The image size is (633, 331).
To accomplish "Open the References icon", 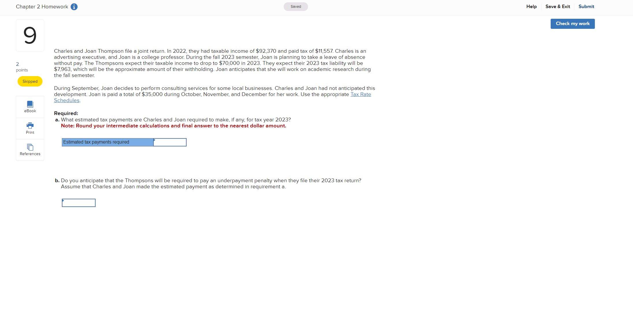I will (30, 147).
